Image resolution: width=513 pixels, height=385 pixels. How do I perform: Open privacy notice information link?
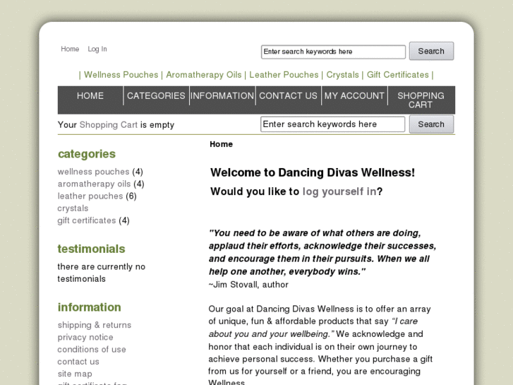tap(85, 337)
